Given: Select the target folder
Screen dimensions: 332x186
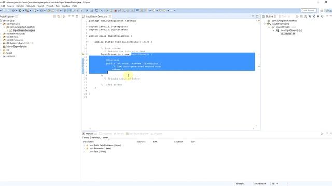Looking at the screenshot, I should (x=9, y=53).
